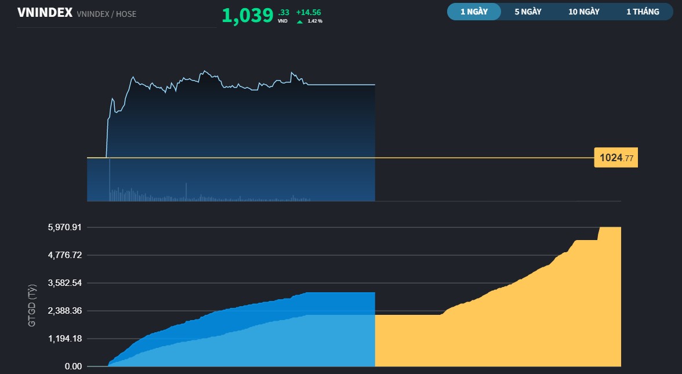Click the 2,388.36 gridline label
Viewport: 682px width, 374px height.
65,310
